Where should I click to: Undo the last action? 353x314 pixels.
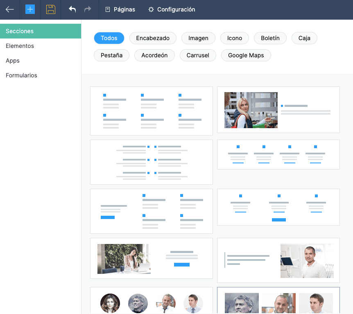(x=72, y=9)
